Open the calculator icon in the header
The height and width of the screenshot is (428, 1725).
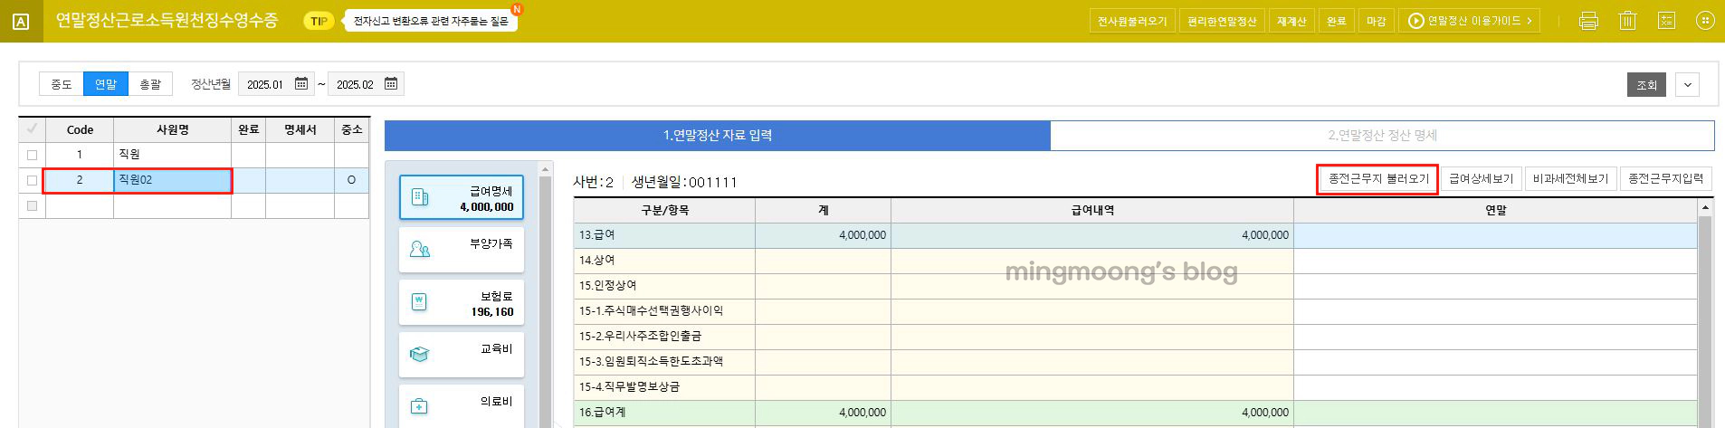tap(1666, 21)
